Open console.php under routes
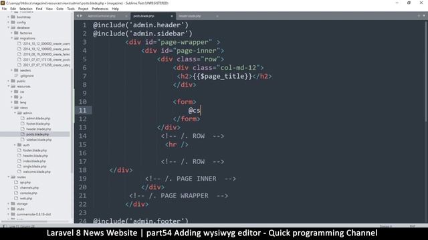428x240 pixels. tap(28, 193)
